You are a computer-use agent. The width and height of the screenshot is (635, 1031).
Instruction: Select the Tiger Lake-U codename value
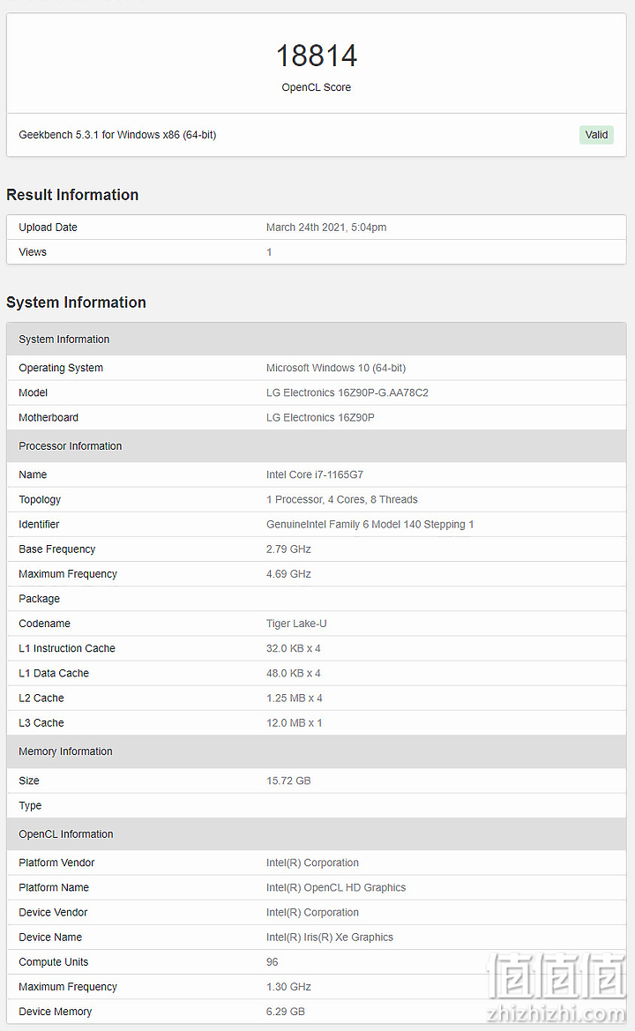pos(296,624)
